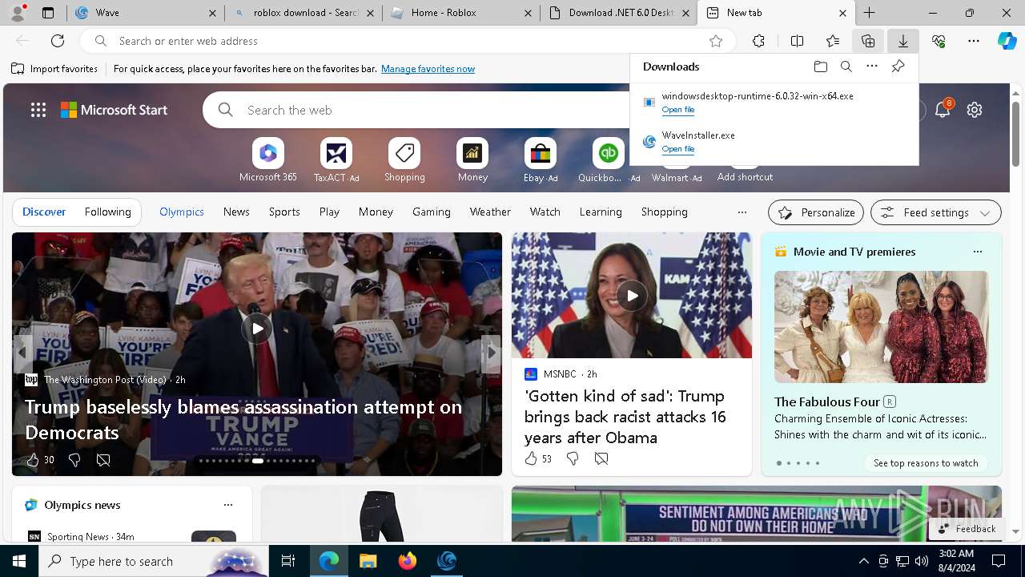Click the Downloads toolbar icon
Viewport: 1025px width, 577px height.
pyautogui.click(x=902, y=41)
